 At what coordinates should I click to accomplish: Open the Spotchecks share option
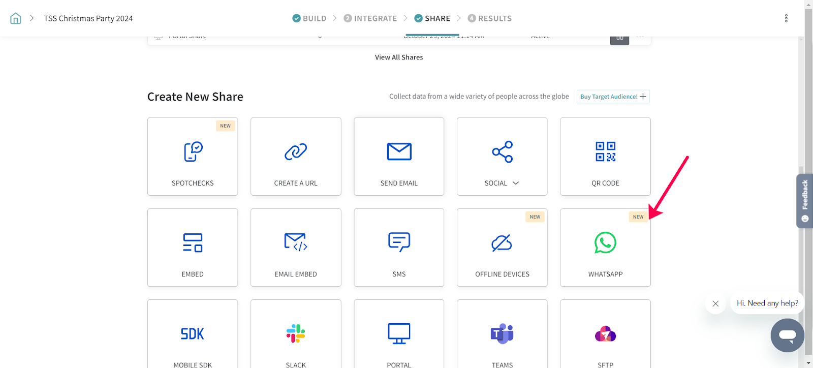click(193, 157)
